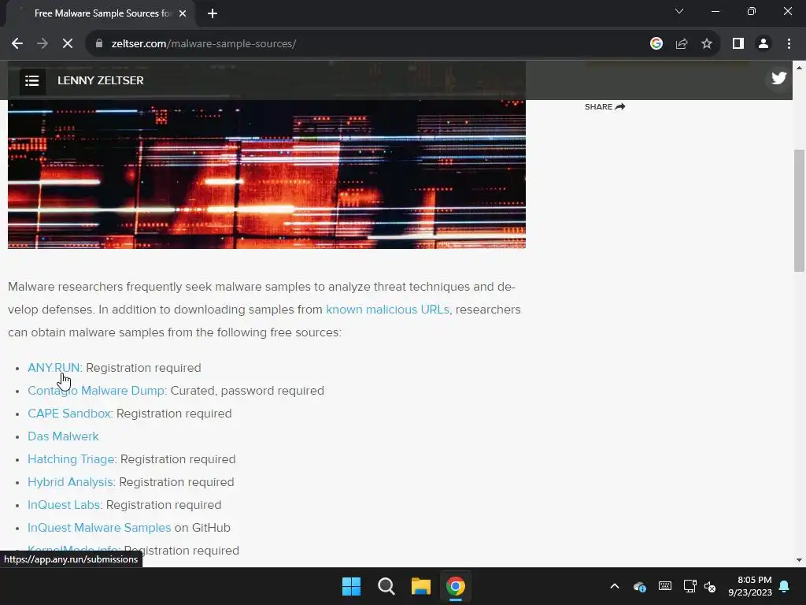Click the Chrome taskbar icon
This screenshot has height=605, width=806.
click(456, 586)
